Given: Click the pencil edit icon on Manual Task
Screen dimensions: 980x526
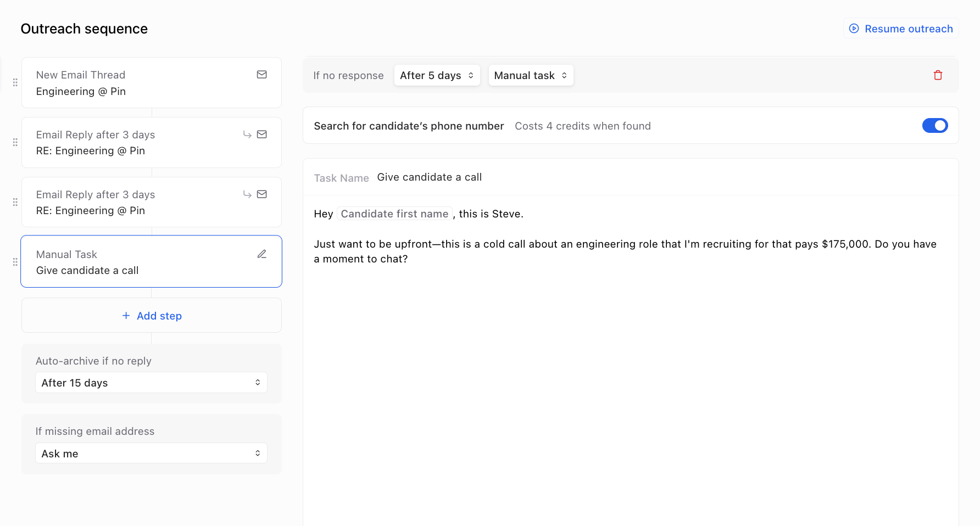Looking at the screenshot, I should tap(262, 254).
